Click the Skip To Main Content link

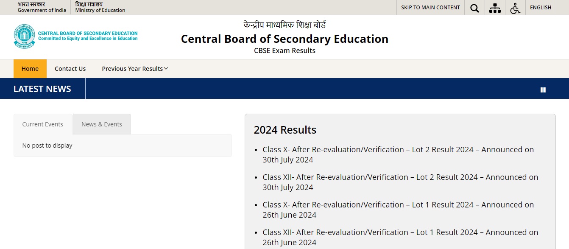point(430,8)
